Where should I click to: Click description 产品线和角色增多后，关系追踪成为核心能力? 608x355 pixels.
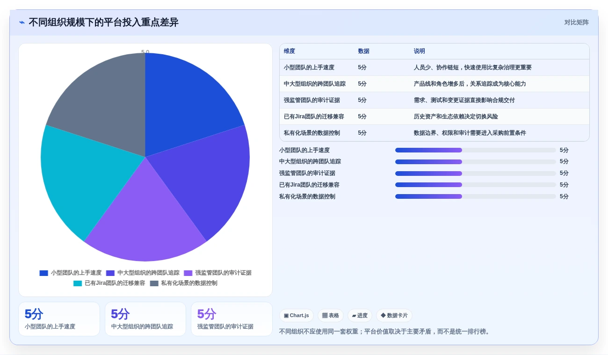click(470, 84)
